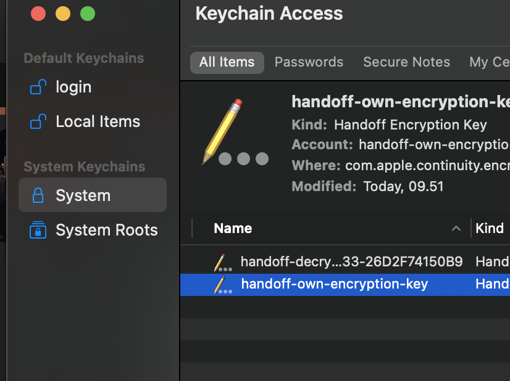Screen dimensions: 510x381
Task: Switch to the Passwords tab
Action: click(309, 62)
